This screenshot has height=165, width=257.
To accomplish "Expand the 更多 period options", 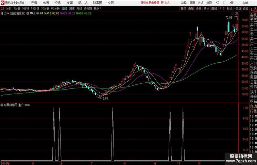I will pyautogui.click(x=97, y=8).
